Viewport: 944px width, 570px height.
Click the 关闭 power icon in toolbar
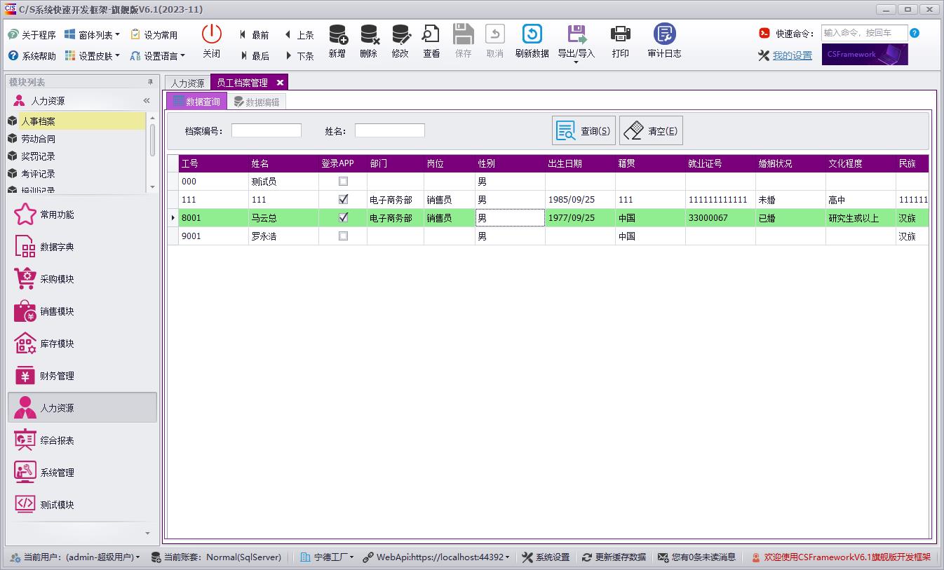coord(211,35)
